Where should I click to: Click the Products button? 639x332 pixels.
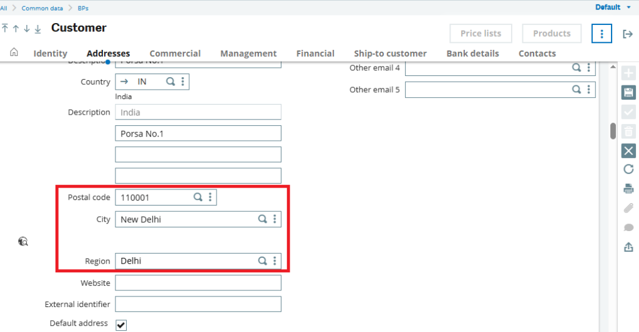click(552, 34)
